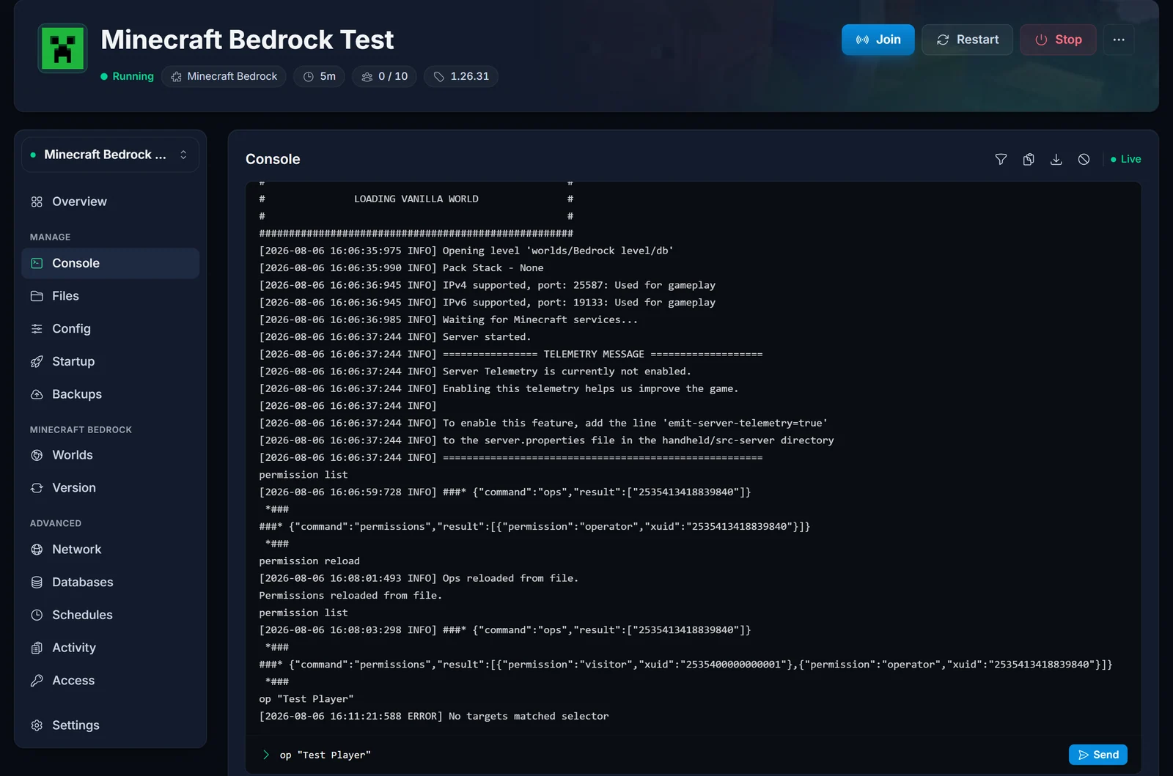
Task: Open the Startup settings
Action: click(x=110, y=361)
